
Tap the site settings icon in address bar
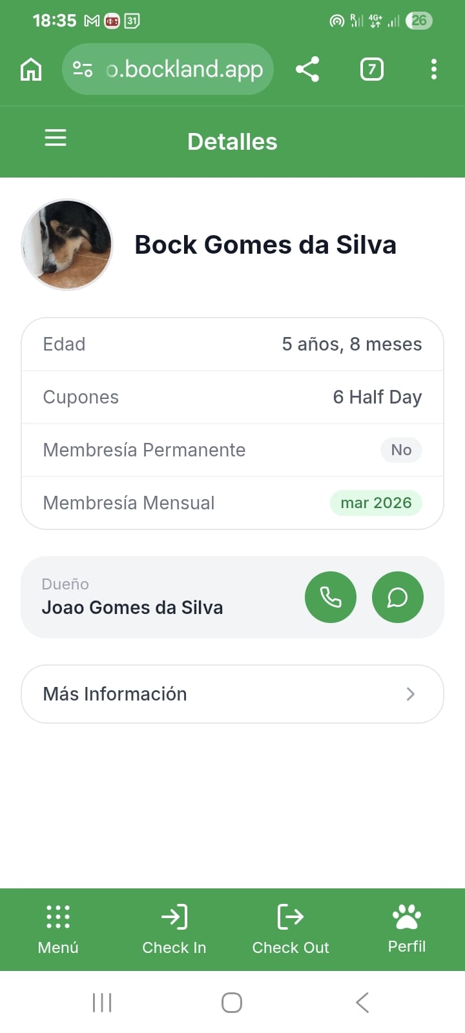pyautogui.click(x=83, y=69)
